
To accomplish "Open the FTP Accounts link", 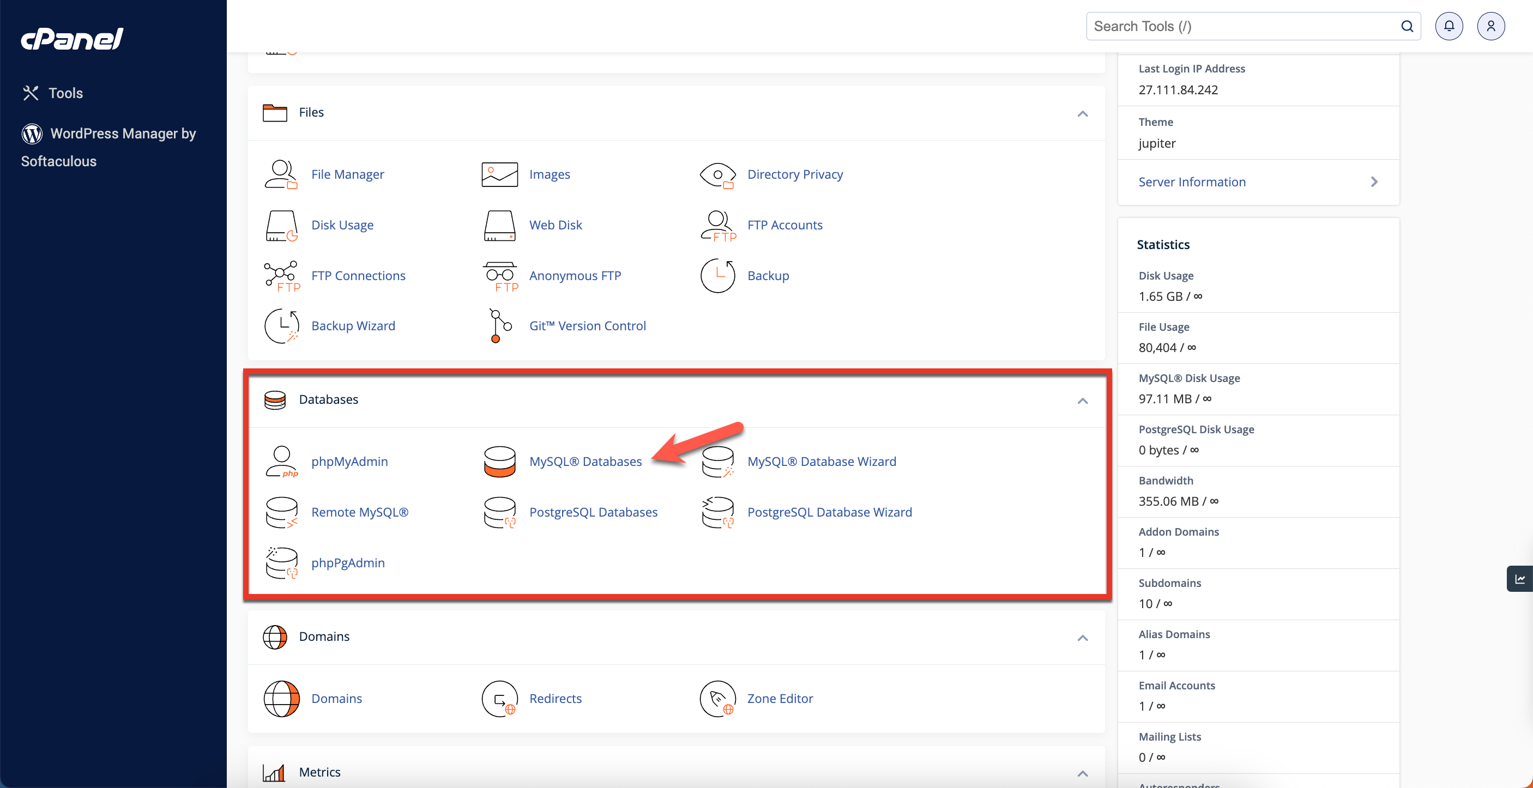I will coord(785,225).
